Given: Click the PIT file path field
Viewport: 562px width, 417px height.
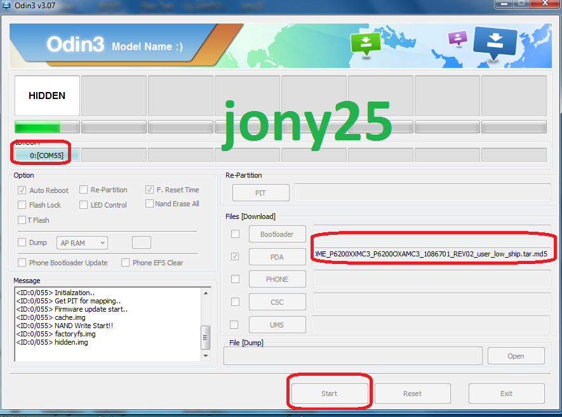Looking at the screenshot, I should 422,193.
